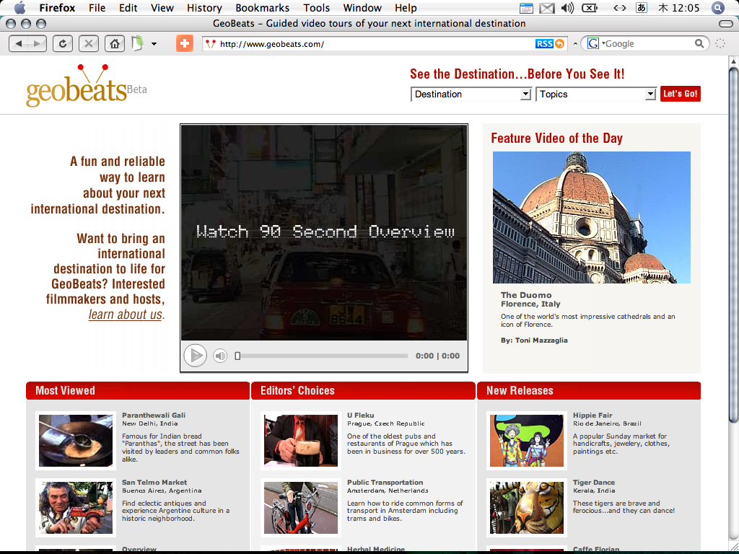Click the U Fleku beer thumbnail
739x554 pixels.
301,441
